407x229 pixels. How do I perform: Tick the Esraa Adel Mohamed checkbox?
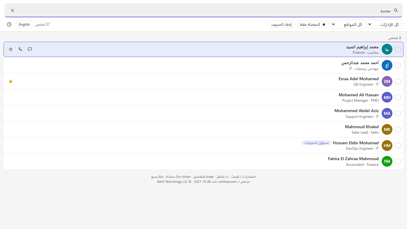pyautogui.click(x=398, y=81)
